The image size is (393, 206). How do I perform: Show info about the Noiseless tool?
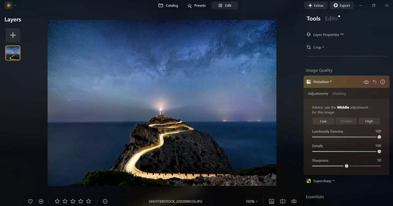pos(382,82)
